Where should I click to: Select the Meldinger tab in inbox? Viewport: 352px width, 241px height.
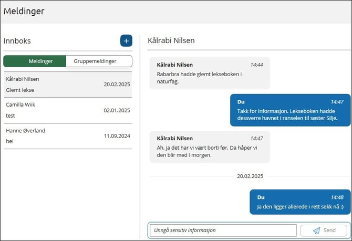pos(35,61)
